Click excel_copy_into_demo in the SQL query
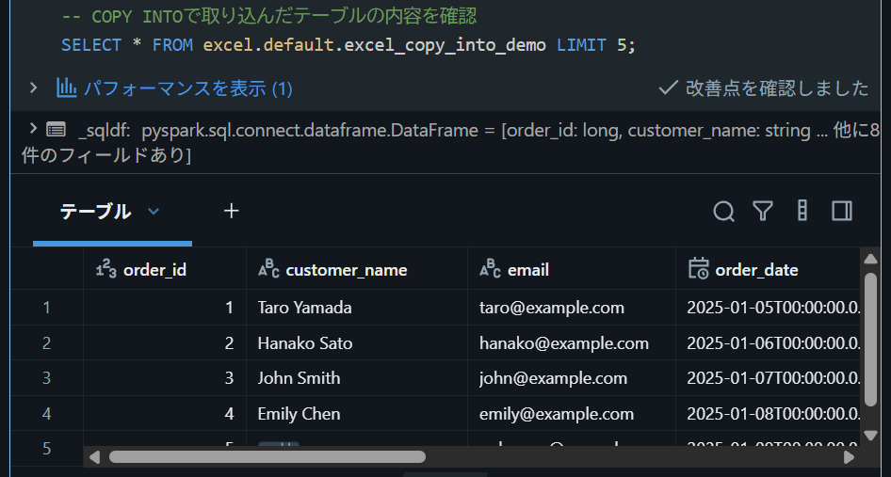 (x=445, y=45)
